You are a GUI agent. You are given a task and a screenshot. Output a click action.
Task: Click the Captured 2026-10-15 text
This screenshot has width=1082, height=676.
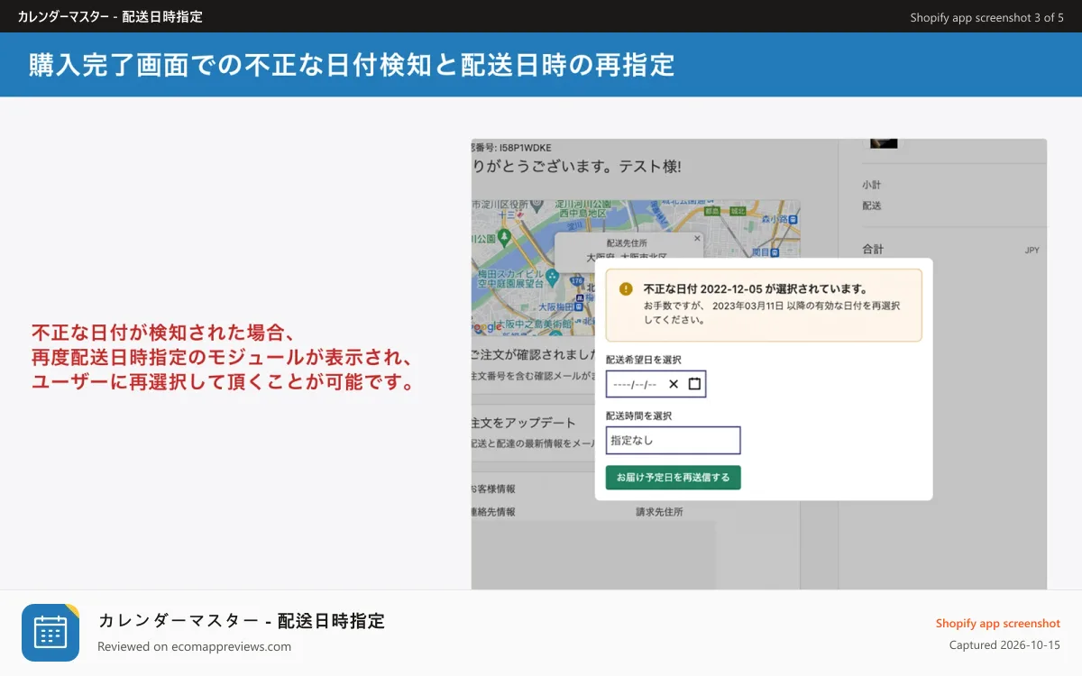click(1004, 644)
